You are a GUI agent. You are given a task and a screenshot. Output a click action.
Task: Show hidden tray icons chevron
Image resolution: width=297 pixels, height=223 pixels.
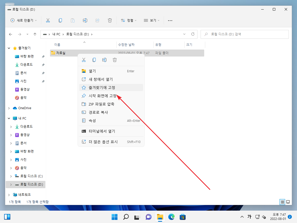click(x=242, y=217)
